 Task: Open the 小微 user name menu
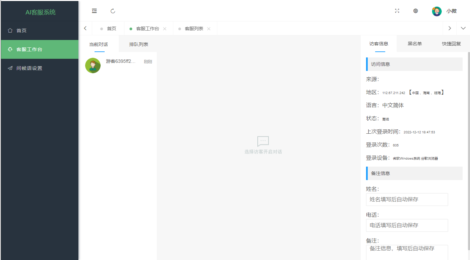pos(451,11)
